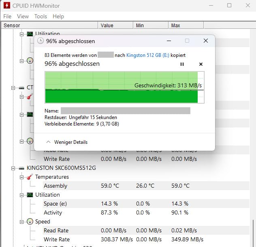
Task: Click the 308.37 MB/s write value
Action: pos(117,239)
